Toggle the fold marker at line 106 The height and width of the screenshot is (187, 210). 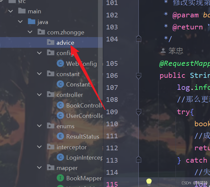tap(139, 76)
